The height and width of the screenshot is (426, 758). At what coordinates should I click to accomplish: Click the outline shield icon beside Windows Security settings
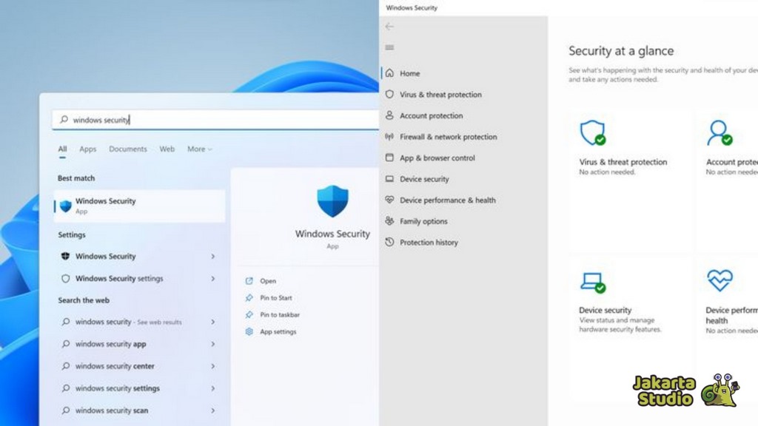point(65,278)
